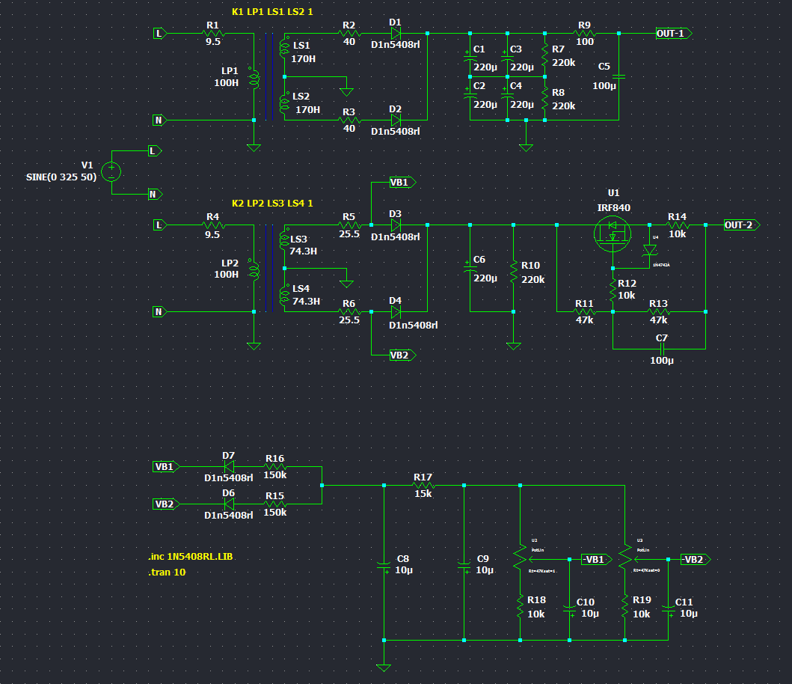Select the .tran 10 simulation directive
The width and height of the screenshot is (792, 684).
(166, 572)
